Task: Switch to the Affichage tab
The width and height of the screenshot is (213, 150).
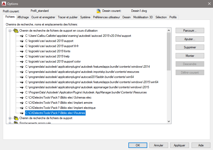Action: [x=23, y=17]
